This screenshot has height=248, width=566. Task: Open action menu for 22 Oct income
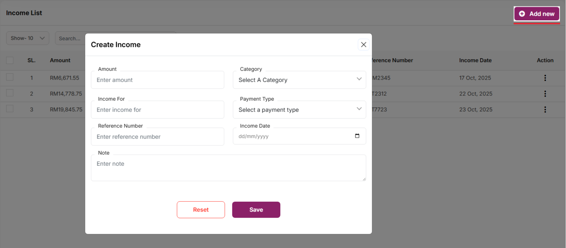point(545,94)
